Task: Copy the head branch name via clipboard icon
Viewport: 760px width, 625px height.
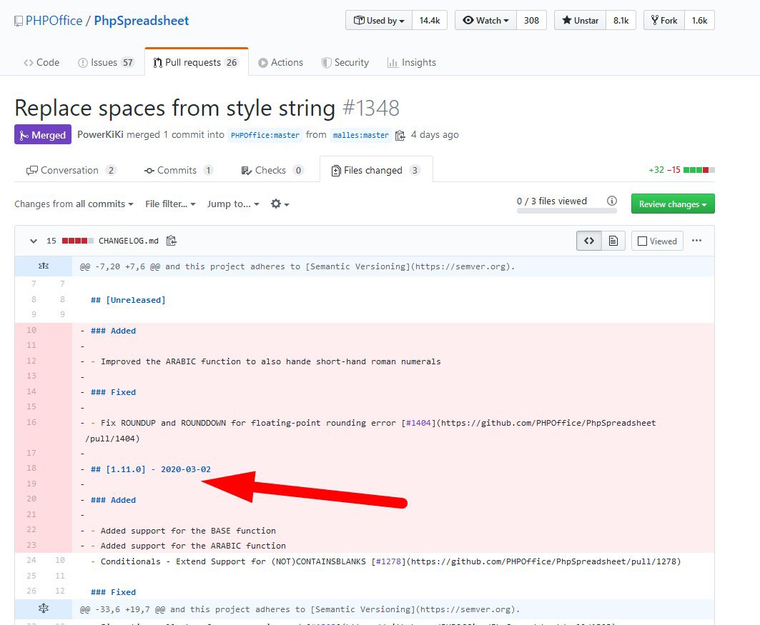Action: tap(400, 136)
